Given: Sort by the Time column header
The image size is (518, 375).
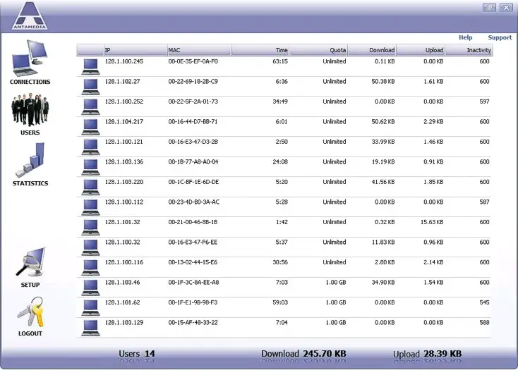Looking at the screenshot, I should click(x=260, y=50).
